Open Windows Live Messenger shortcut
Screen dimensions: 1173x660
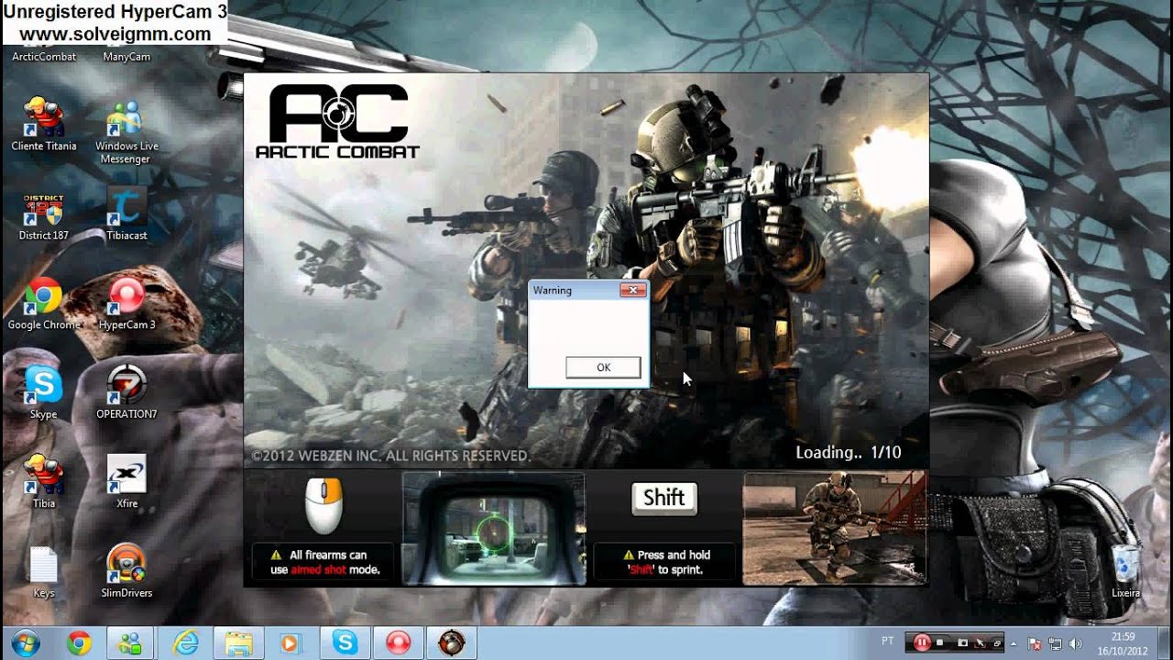tap(126, 131)
